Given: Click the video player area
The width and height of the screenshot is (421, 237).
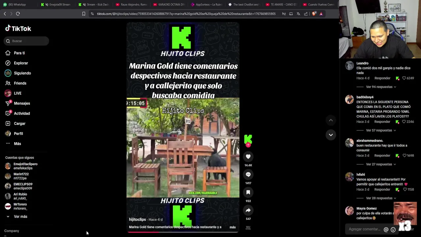Looking at the screenshot, I should (x=183, y=127).
